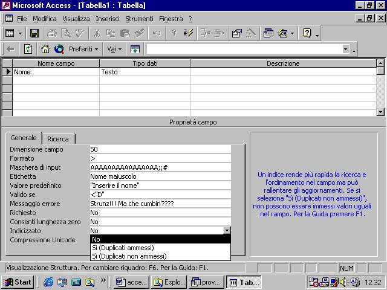Click the Search the Web globe icon

[x=59, y=49]
